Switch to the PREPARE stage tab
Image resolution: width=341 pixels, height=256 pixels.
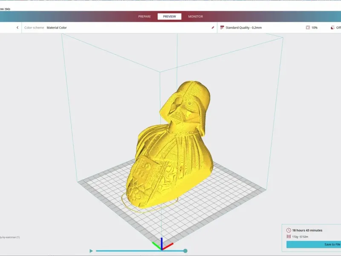tap(144, 17)
